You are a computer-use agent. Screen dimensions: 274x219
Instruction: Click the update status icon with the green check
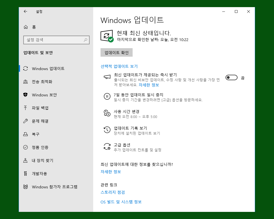click(x=107, y=36)
